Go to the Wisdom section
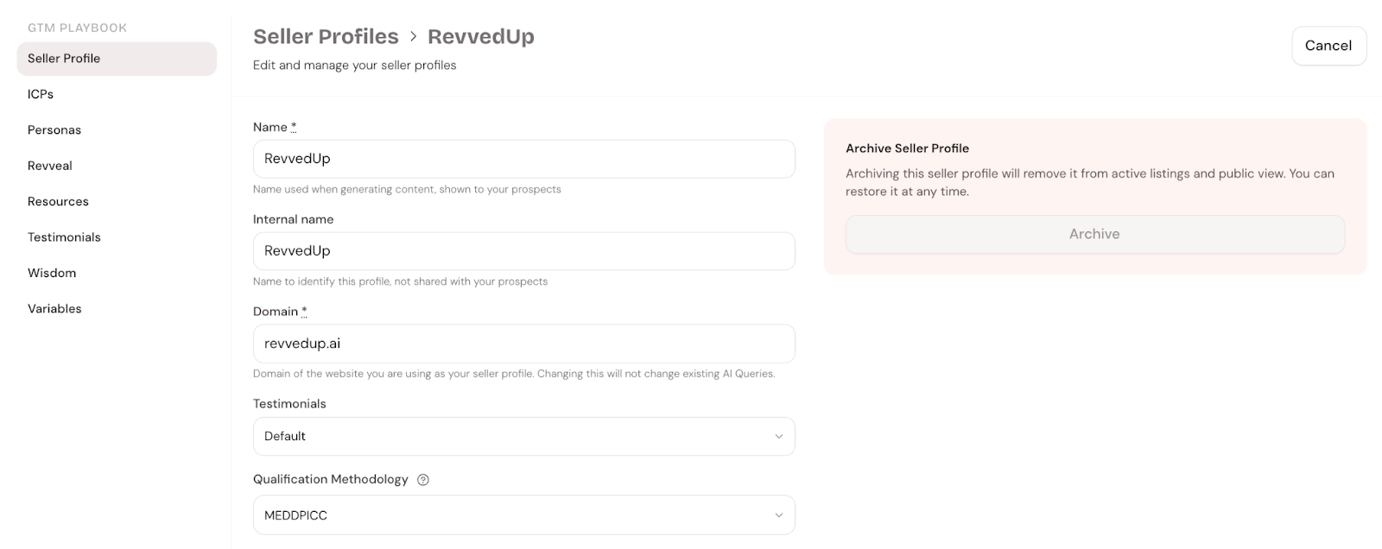1382x549 pixels. (52, 273)
